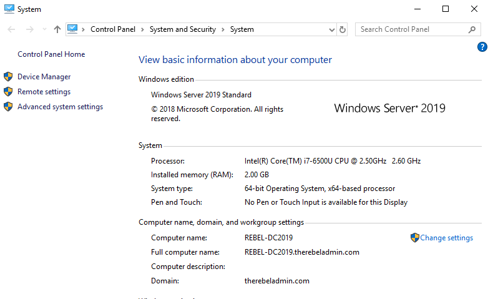Click shield icon beside Device Manager
This screenshot has width=488, height=299.
click(8, 77)
